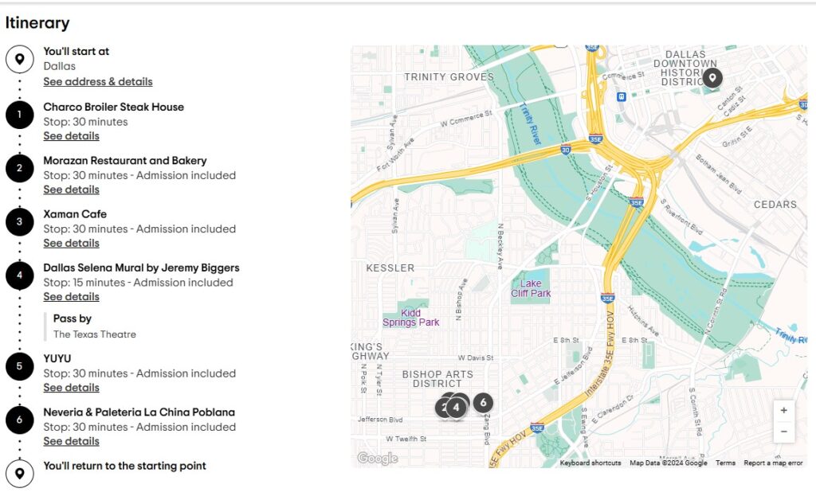Image resolution: width=816 pixels, height=504 pixels.
Task: Open See address & details link
Action: click(x=98, y=82)
